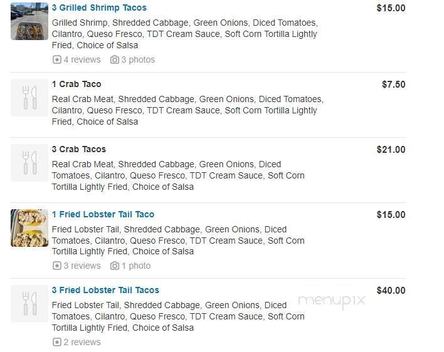Image resolution: width=444 pixels, height=352 pixels.
Task: Select the 1 Crab Taco title
Action: pos(77,84)
